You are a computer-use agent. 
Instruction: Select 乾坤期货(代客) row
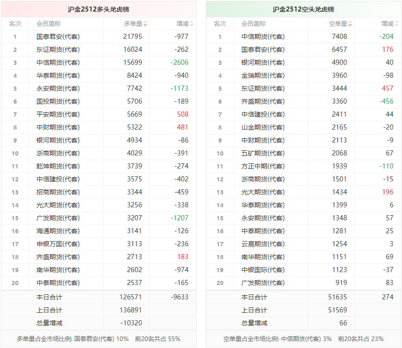point(99,166)
